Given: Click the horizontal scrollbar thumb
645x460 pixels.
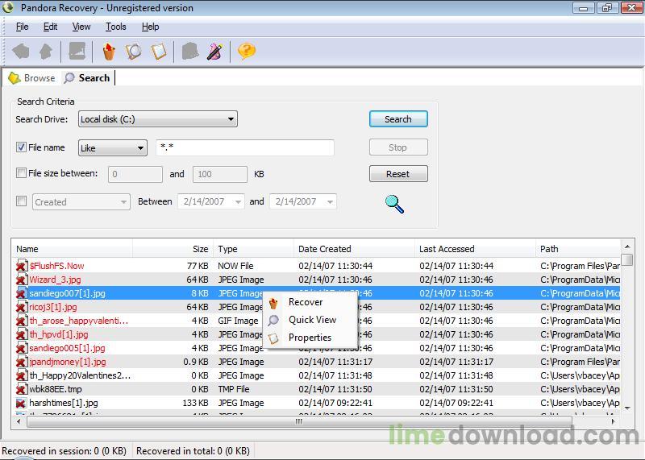Looking at the screenshot, I should coord(299,421).
